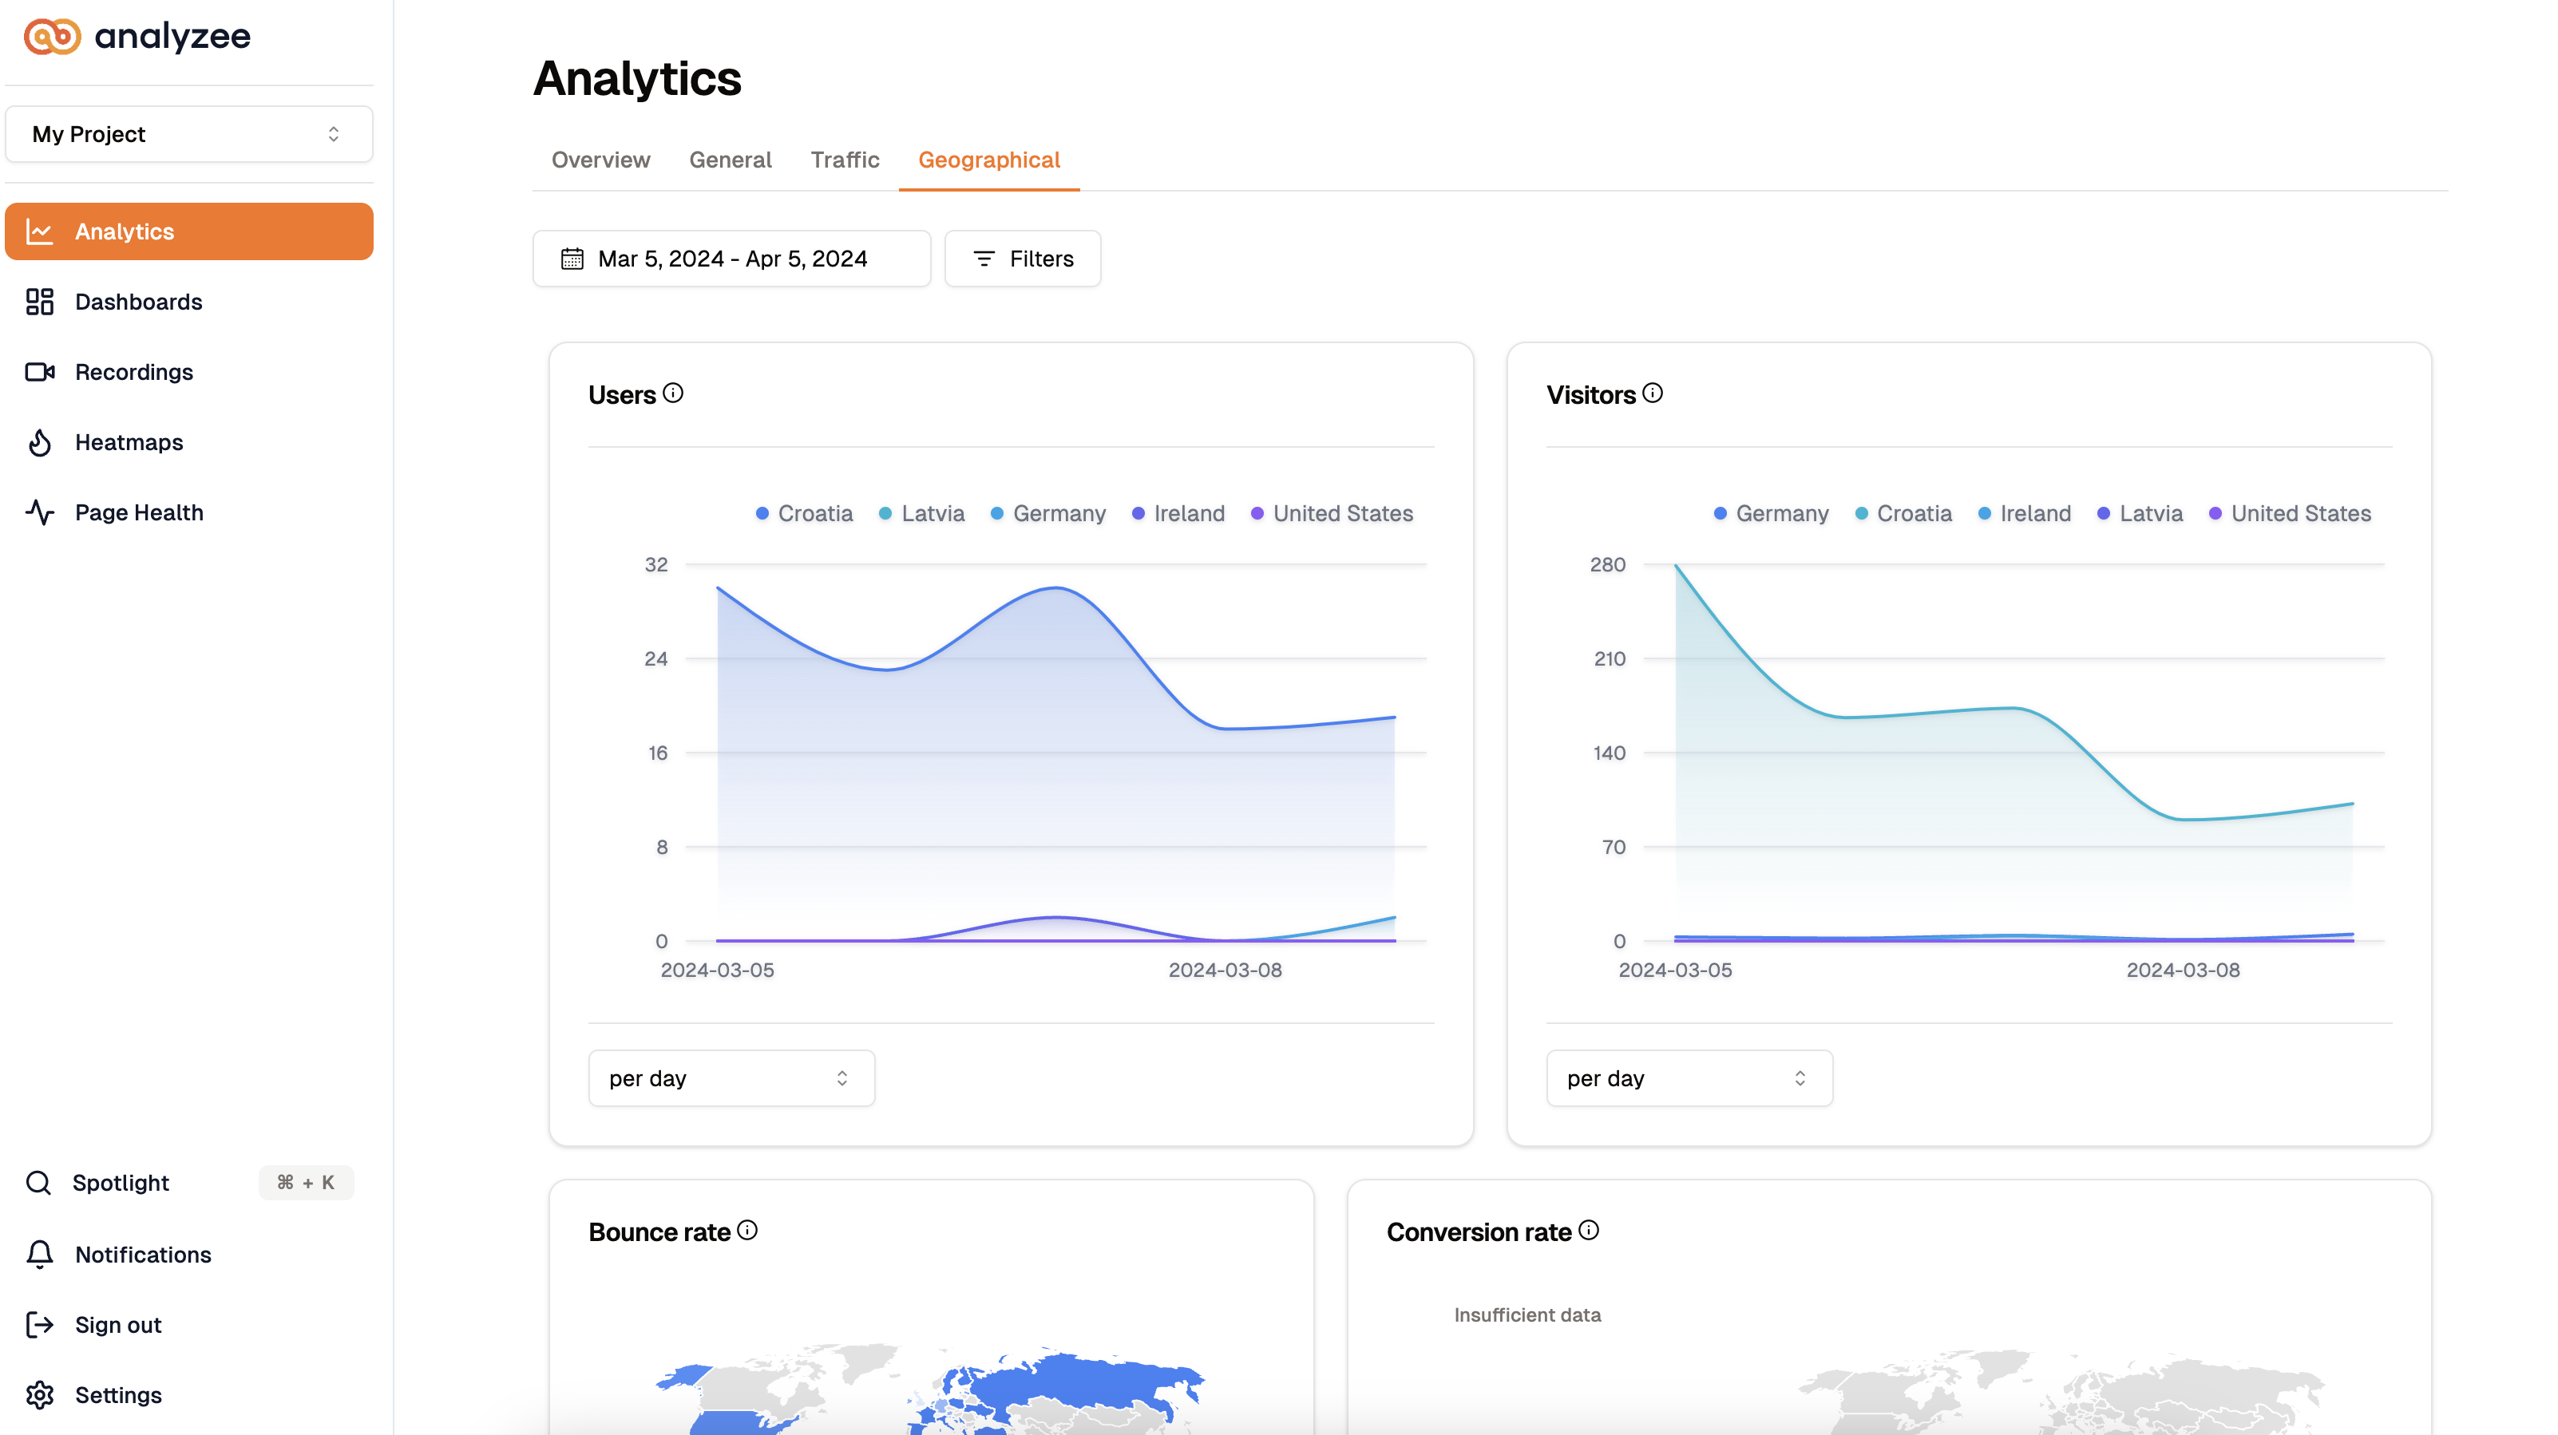Click the Notifications bell icon
2558x1435 pixels.
pyautogui.click(x=40, y=1255)
